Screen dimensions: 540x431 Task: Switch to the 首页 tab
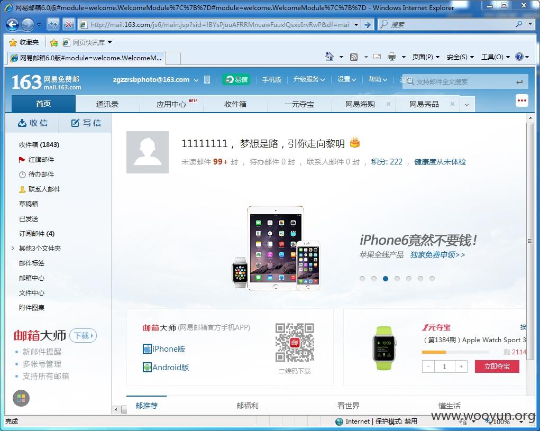(43, 104)
